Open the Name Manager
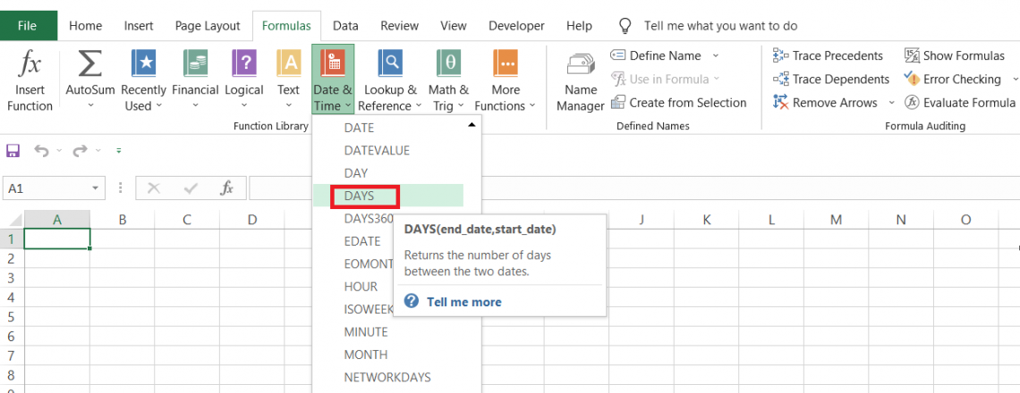Screen dimensions: 1020x393 pyautogui.click(x=581, y=64)
